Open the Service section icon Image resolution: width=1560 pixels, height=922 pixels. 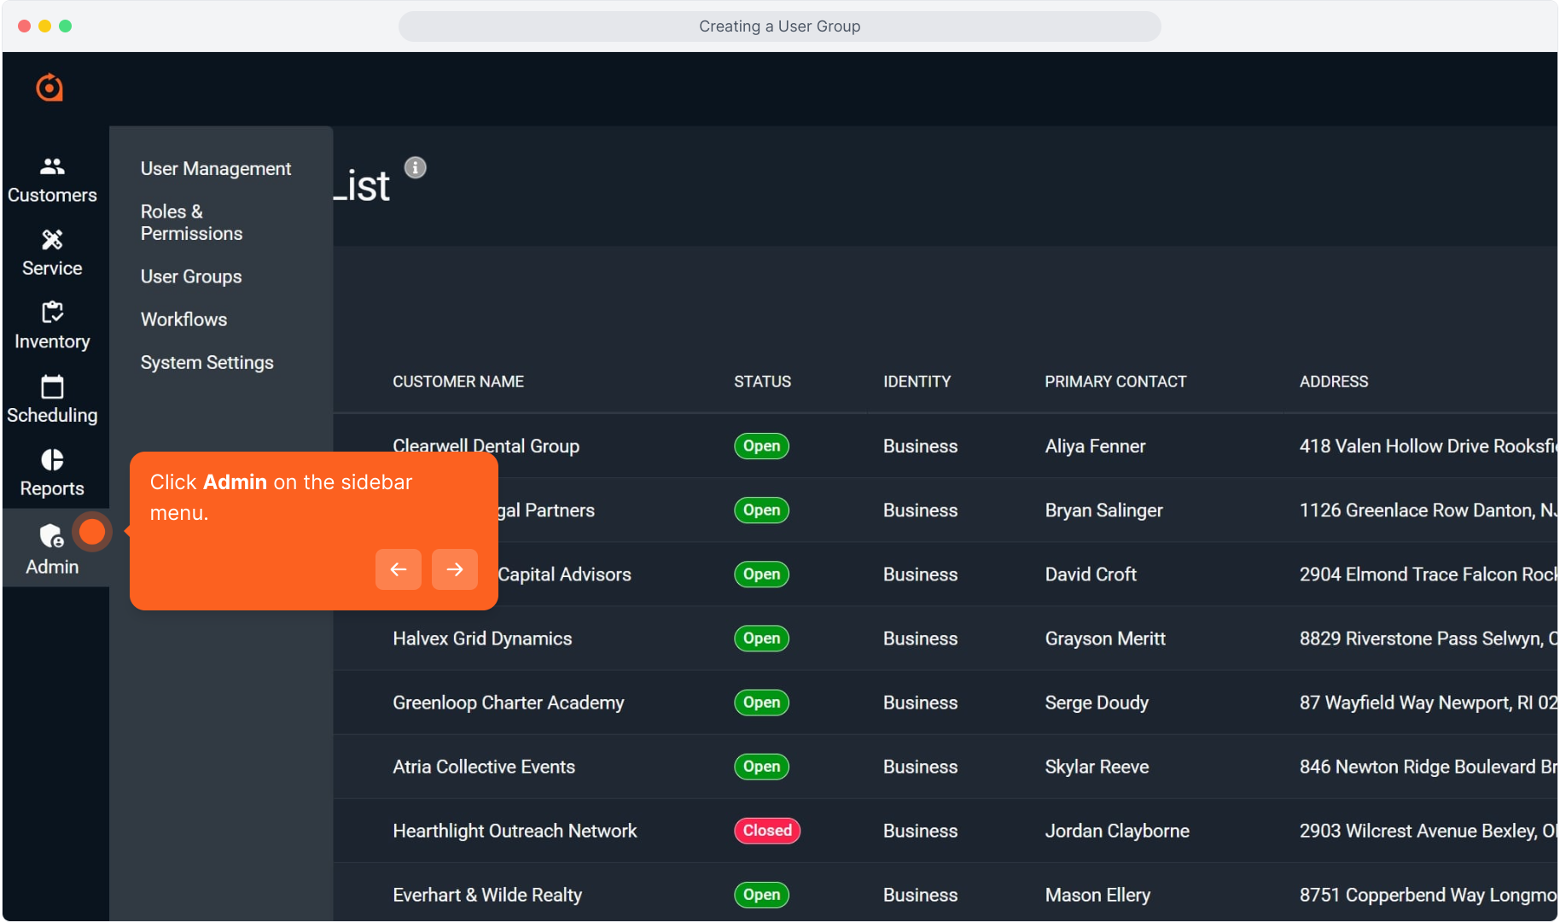pos(52,240)
